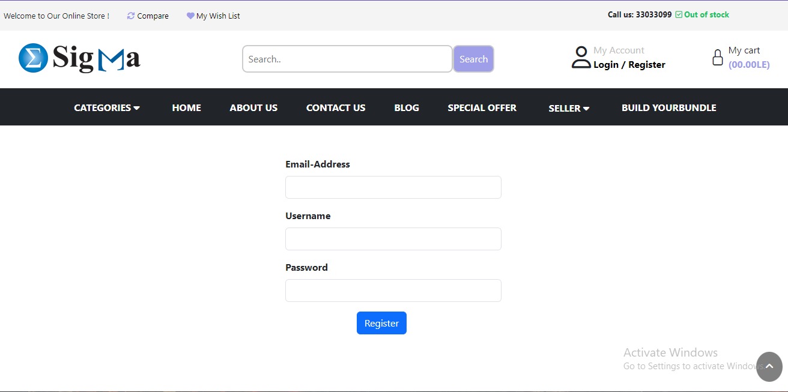Switch to the ABOUT US page
This screenshot has width=788, height=392.
(253, 107)
